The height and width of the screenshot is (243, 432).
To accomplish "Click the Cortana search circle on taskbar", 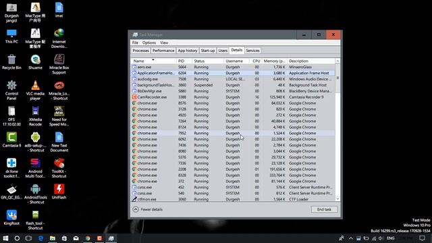I will 17,238.
